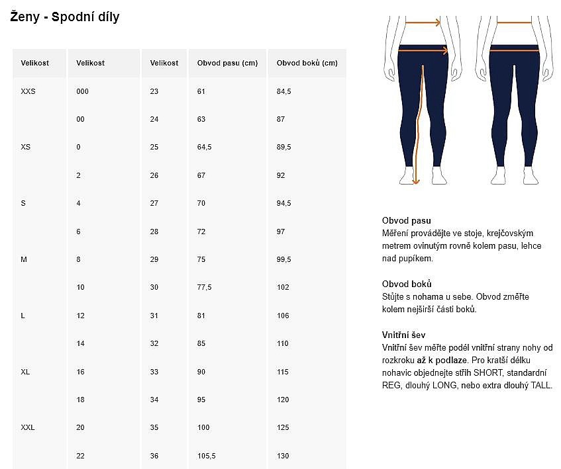Click the 'Obvod pasu' instructions heading
561x469 pixels.
coord(407,220)
